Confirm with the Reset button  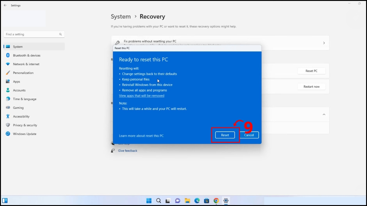(225, 135)
